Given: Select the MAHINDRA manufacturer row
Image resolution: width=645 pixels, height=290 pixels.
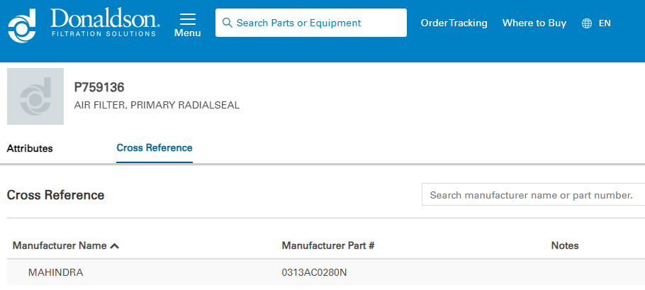Looking at the screenshot, I should (56, 272).
